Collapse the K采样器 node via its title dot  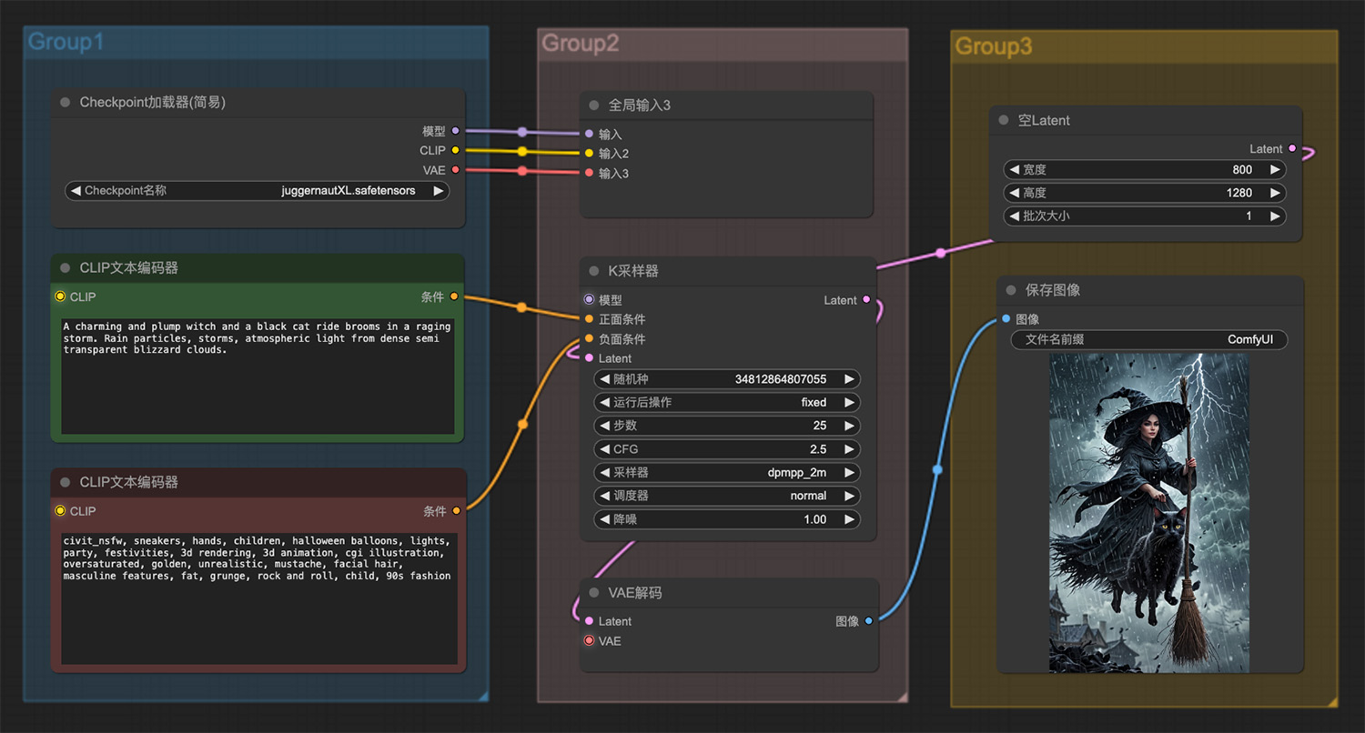(594, 271)
